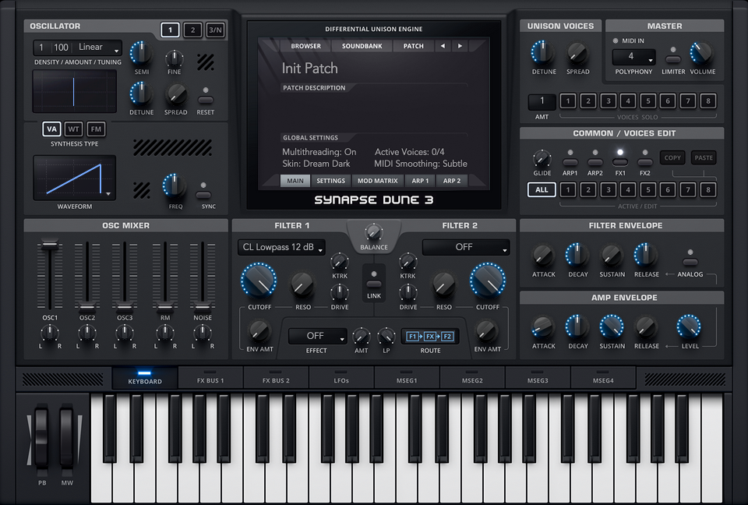Screen dimensions: 748x505
Task: Click the Filter Envelope ATTACK knob
Action: 543,256
